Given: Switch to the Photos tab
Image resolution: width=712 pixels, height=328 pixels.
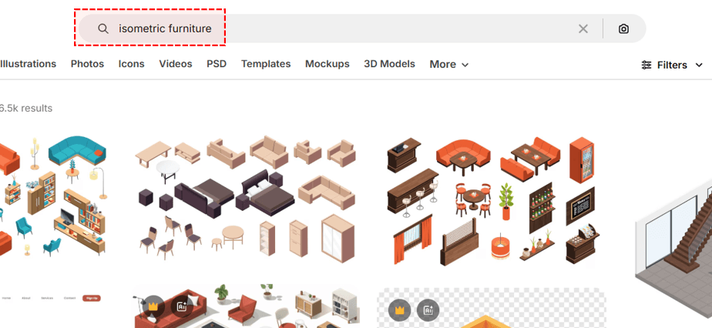Looking at the screenshot, I should 87,64.
